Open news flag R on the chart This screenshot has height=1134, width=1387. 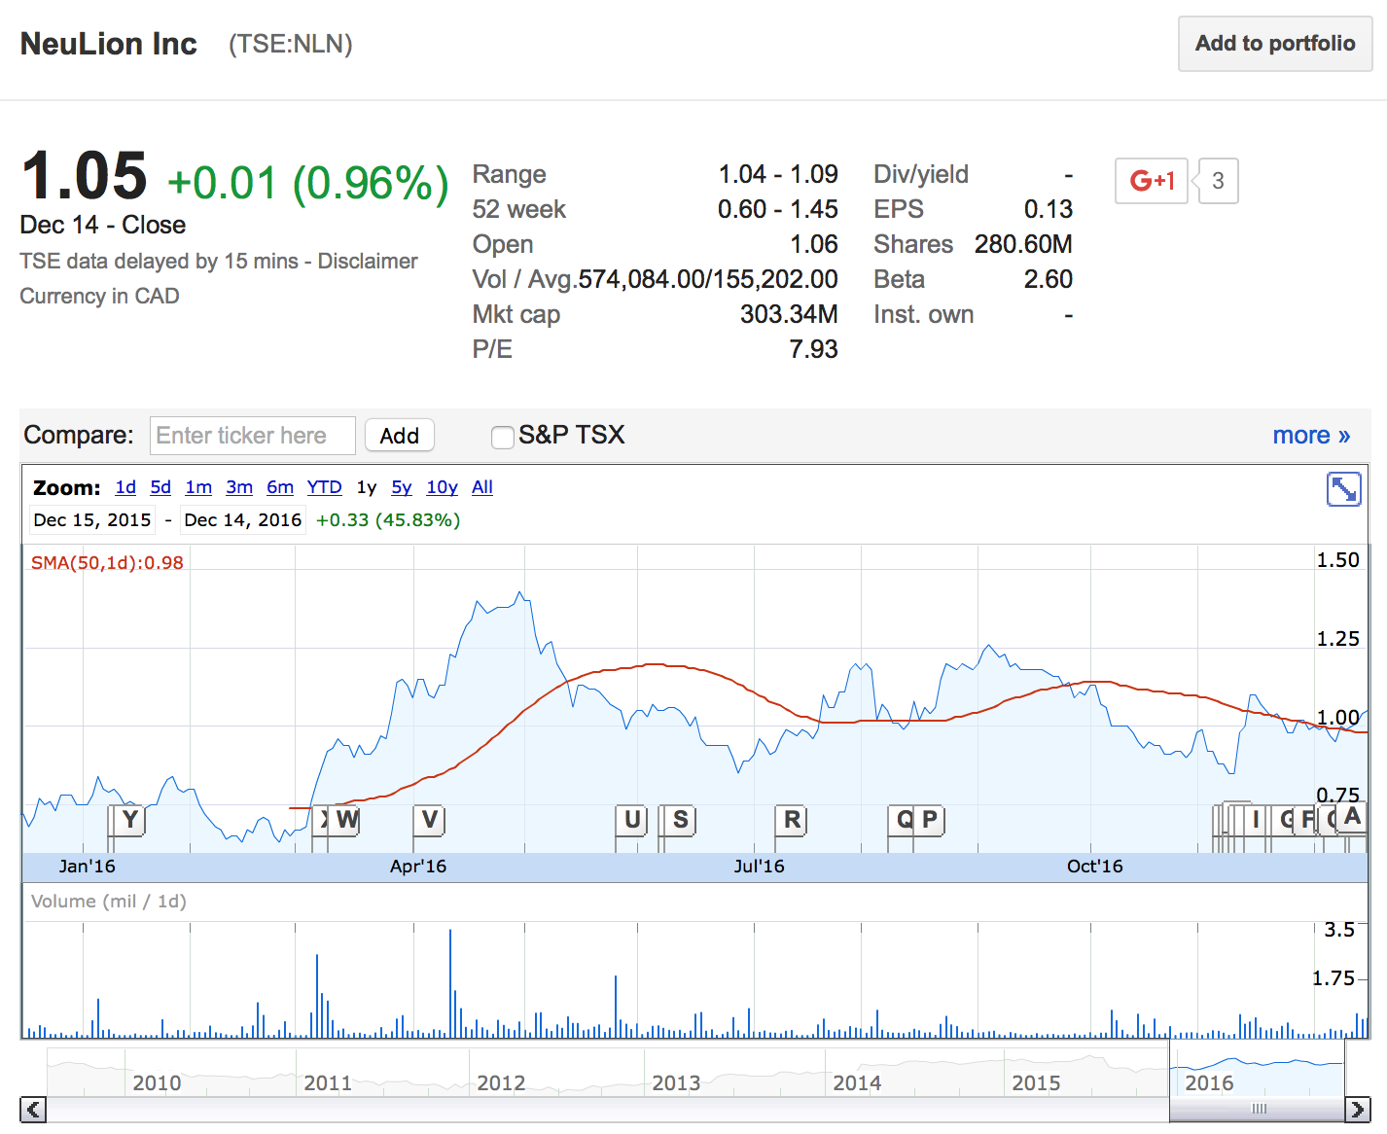(792, 820)
